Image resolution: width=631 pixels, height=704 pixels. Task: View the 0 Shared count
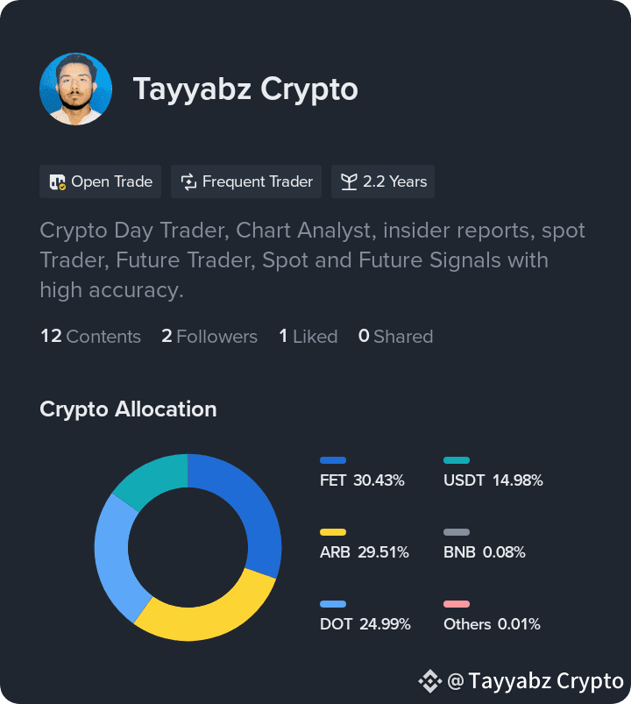[x=395, y=337]
